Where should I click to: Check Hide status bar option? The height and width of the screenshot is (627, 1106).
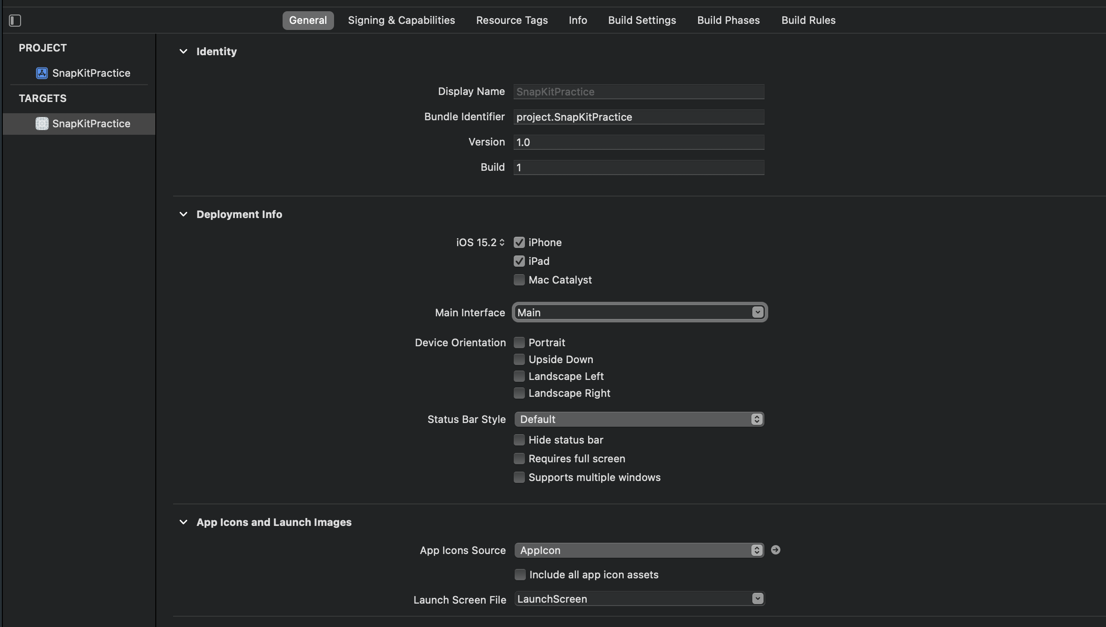519,440
